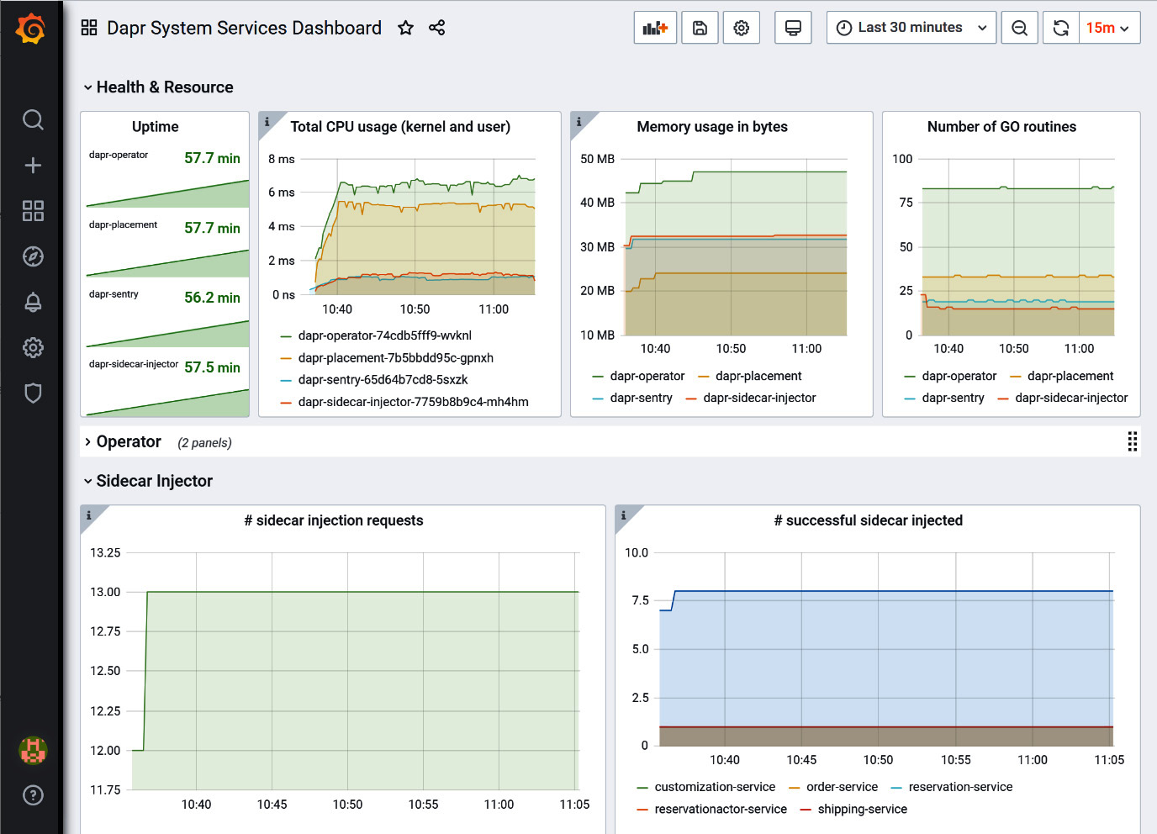The image size is (1157, 834).
Task: Toggle shipping-service series in injected legend
Action: [x=863, y=809]
